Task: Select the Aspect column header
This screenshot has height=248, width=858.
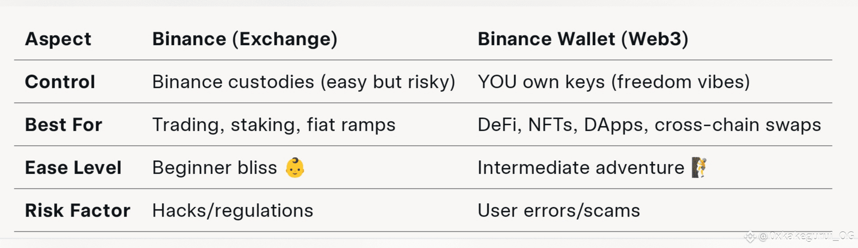Action: 58,39
